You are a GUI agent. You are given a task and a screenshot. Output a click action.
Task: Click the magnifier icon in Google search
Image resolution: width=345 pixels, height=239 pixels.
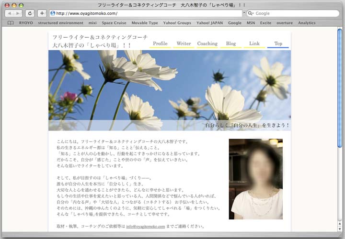click(x=251, y=13)
